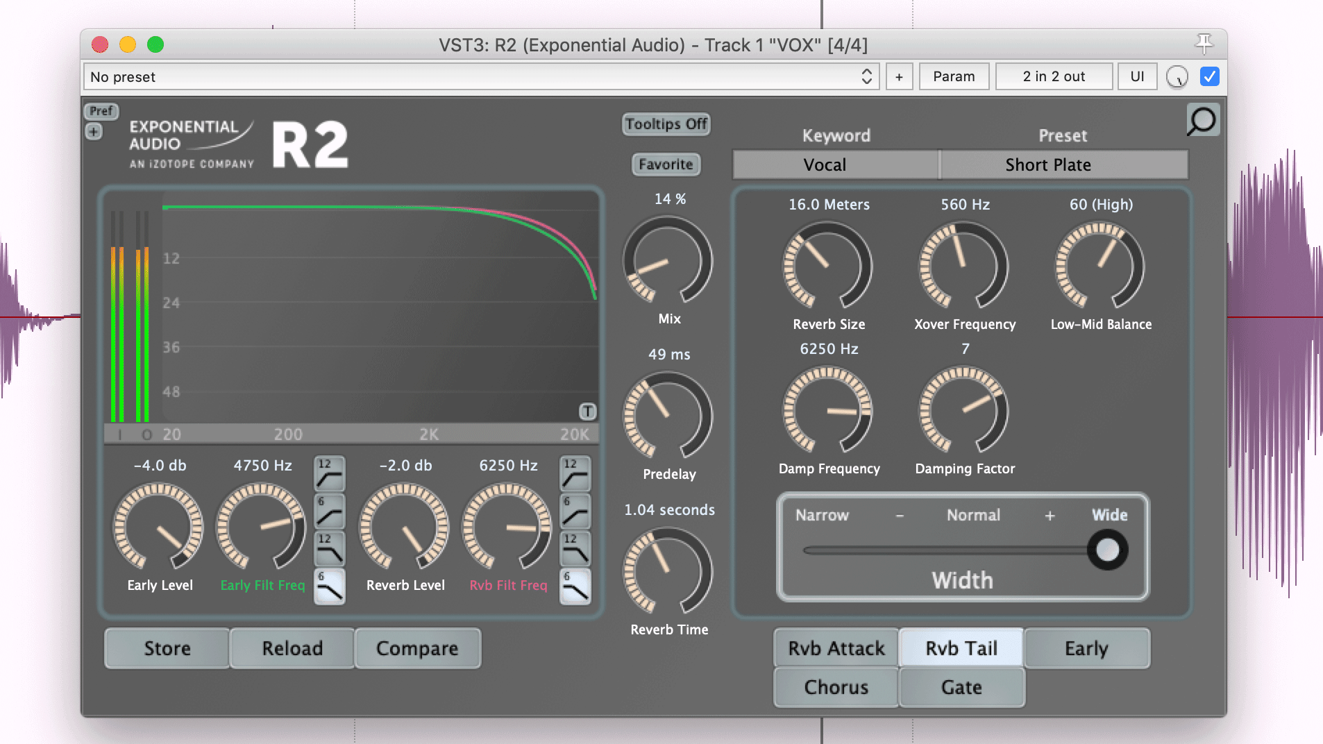Click the Mix knob
The width and height of the screenshot is (1323, 744).
click(668, 260)
